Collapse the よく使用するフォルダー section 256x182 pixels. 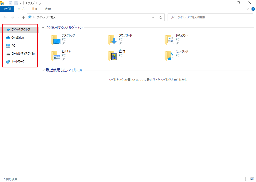pos(43,27)
